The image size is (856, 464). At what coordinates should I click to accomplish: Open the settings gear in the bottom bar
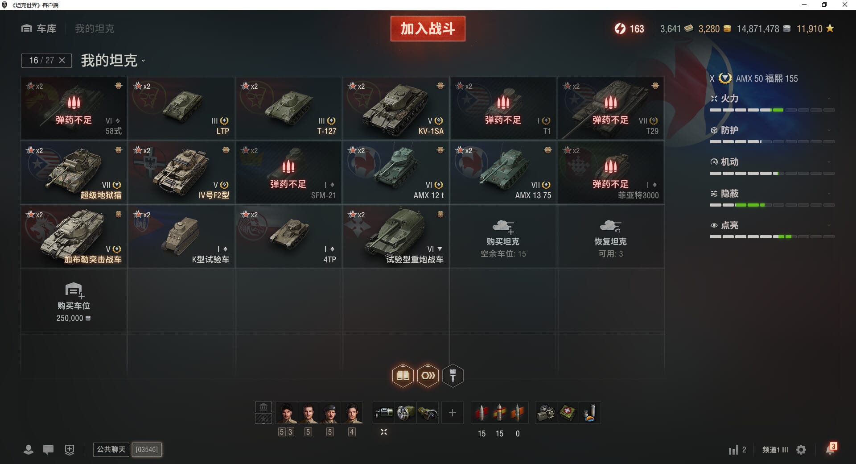(x=801, y=450)
